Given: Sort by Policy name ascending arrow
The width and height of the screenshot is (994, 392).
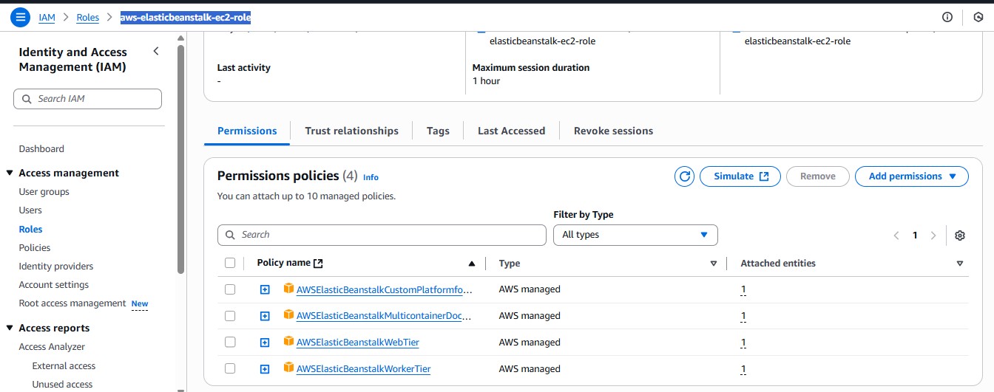Looking at the screenshot, I should click(x=472, y=264).
